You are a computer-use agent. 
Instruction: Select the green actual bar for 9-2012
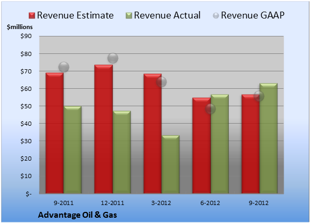pyautogui.click(x=268, y=138)
